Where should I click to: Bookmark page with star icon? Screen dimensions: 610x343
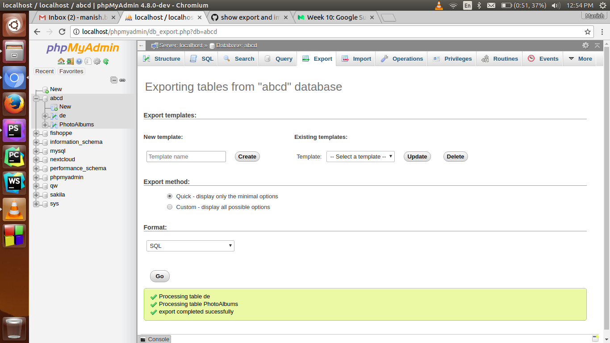coord(588,32)
